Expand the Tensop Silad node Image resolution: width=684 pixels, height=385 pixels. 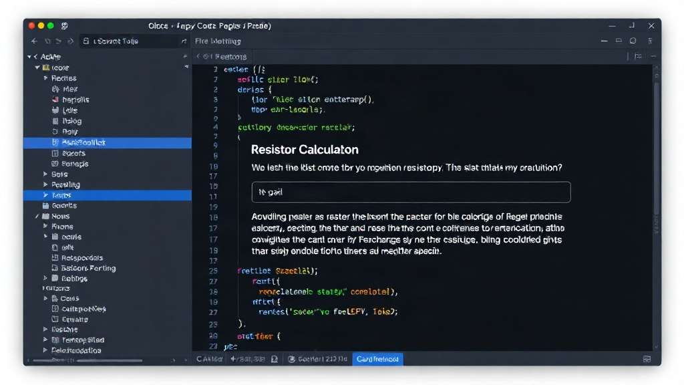pyautogui.click(x=45, y=340)
